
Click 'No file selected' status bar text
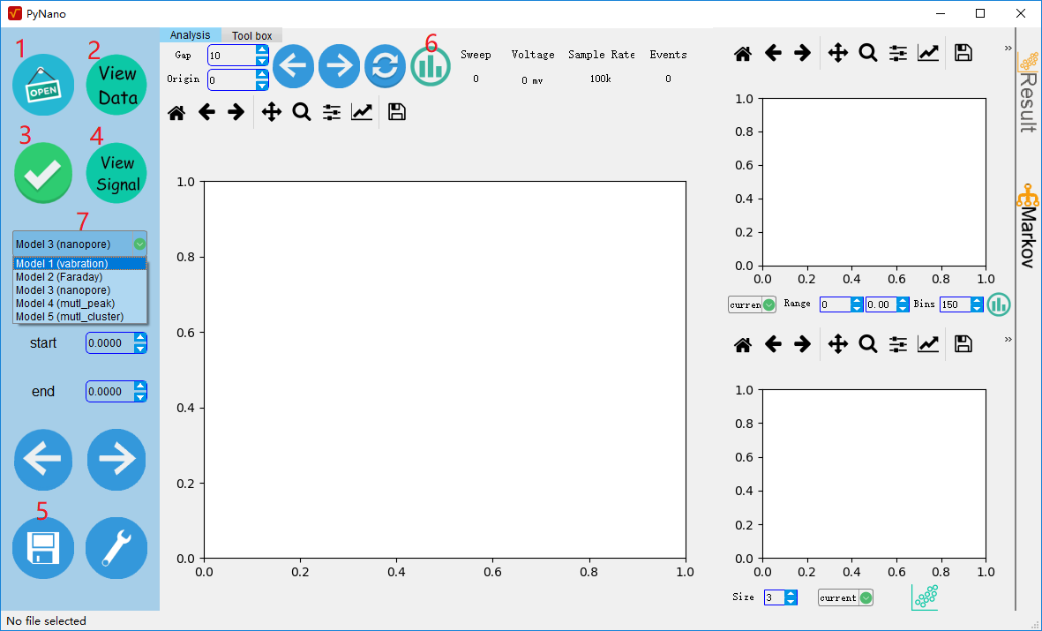47,621
